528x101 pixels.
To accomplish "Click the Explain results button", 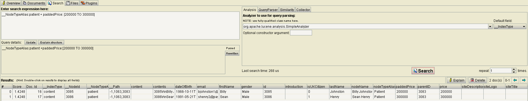I will coord(456,80).
